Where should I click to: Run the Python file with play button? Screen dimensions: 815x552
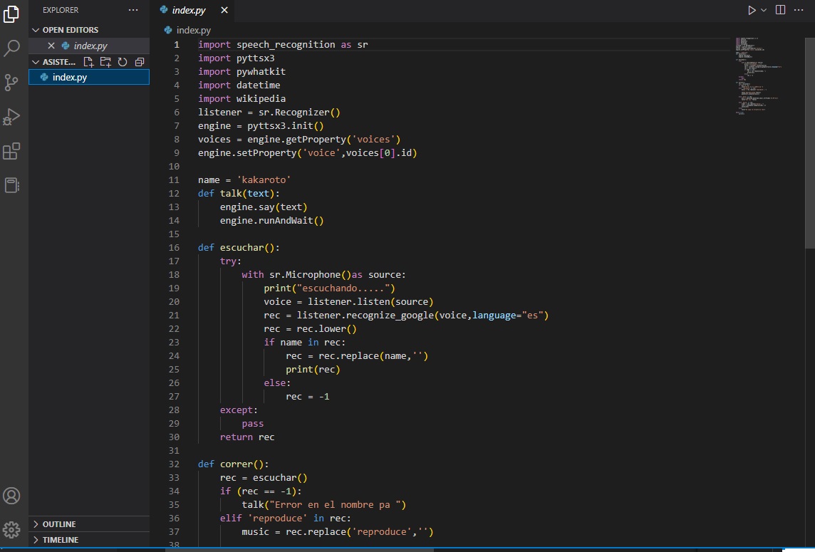(x=752, y=10)
